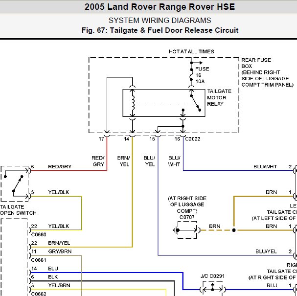The width and height of the screenshot is (297, 296).
Task: Click the 'BRN' label beside C0707 ground
Action: [x=215, y=226]
